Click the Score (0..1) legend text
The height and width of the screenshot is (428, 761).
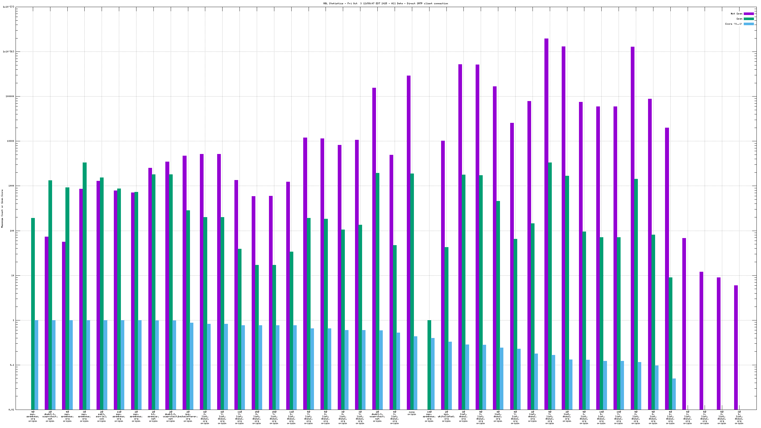click(733, 24)
